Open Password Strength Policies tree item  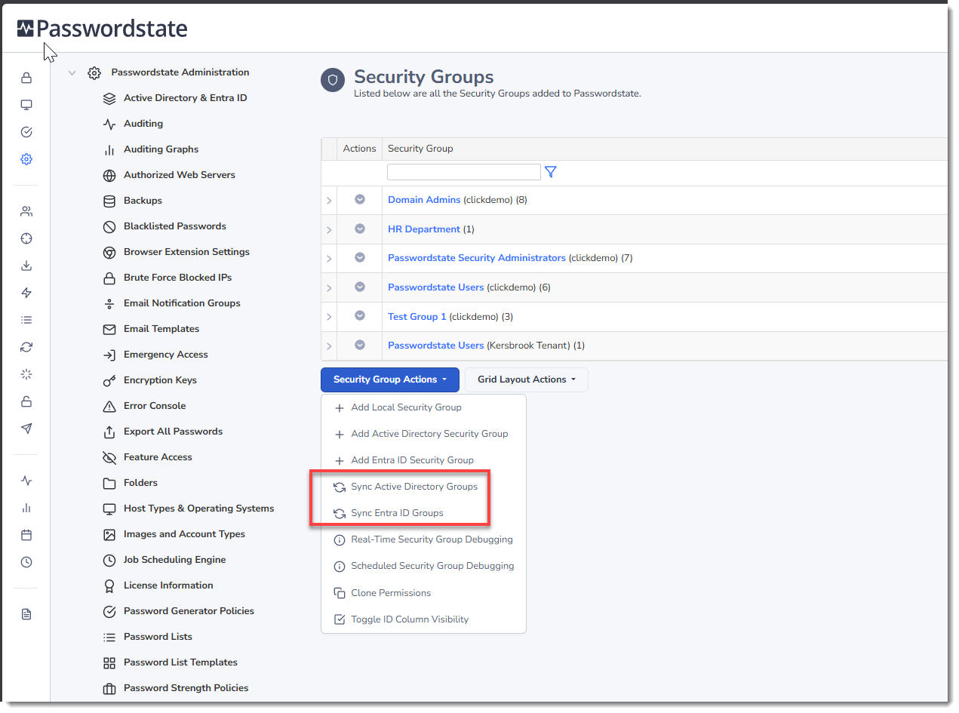pos(186,688)
